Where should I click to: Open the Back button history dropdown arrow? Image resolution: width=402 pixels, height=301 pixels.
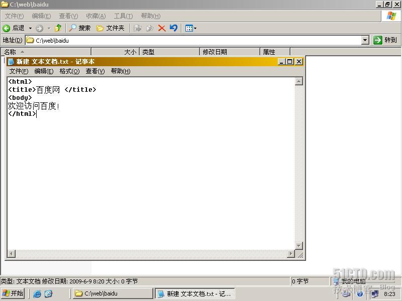pos(30,28)
